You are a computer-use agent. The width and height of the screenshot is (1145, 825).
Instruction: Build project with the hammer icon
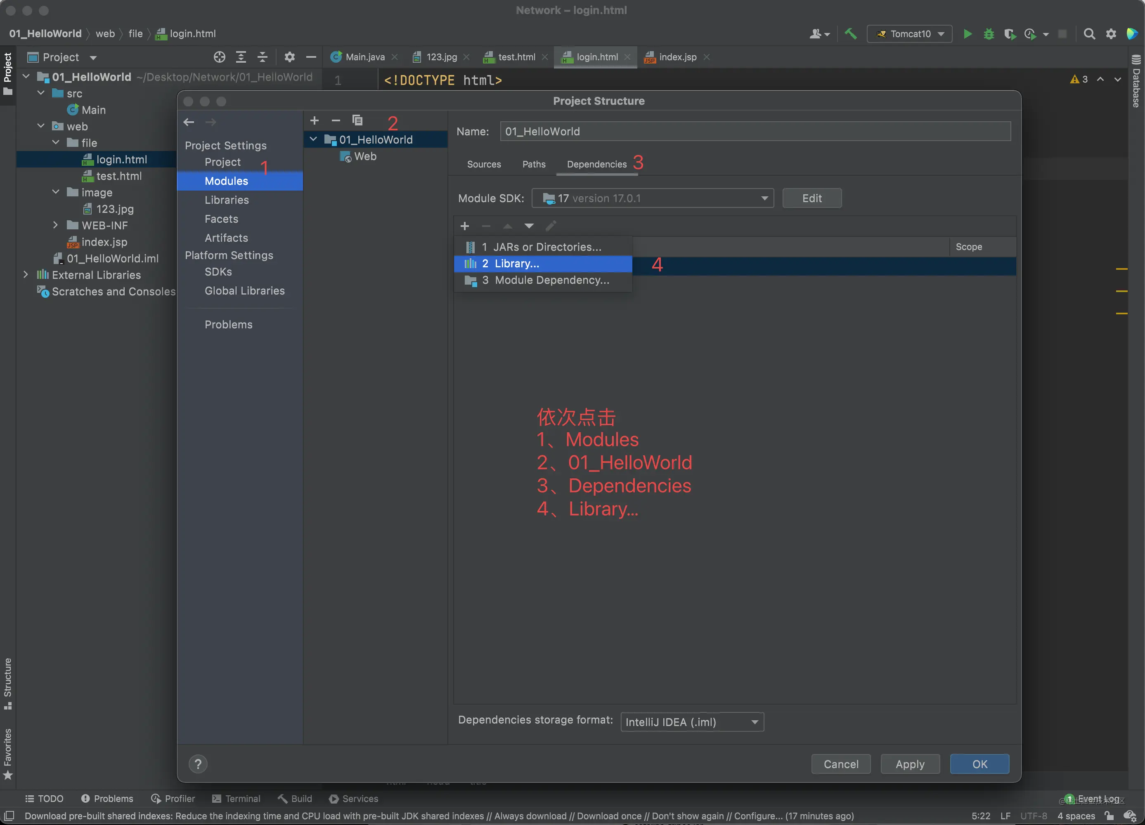pos(851,34)
